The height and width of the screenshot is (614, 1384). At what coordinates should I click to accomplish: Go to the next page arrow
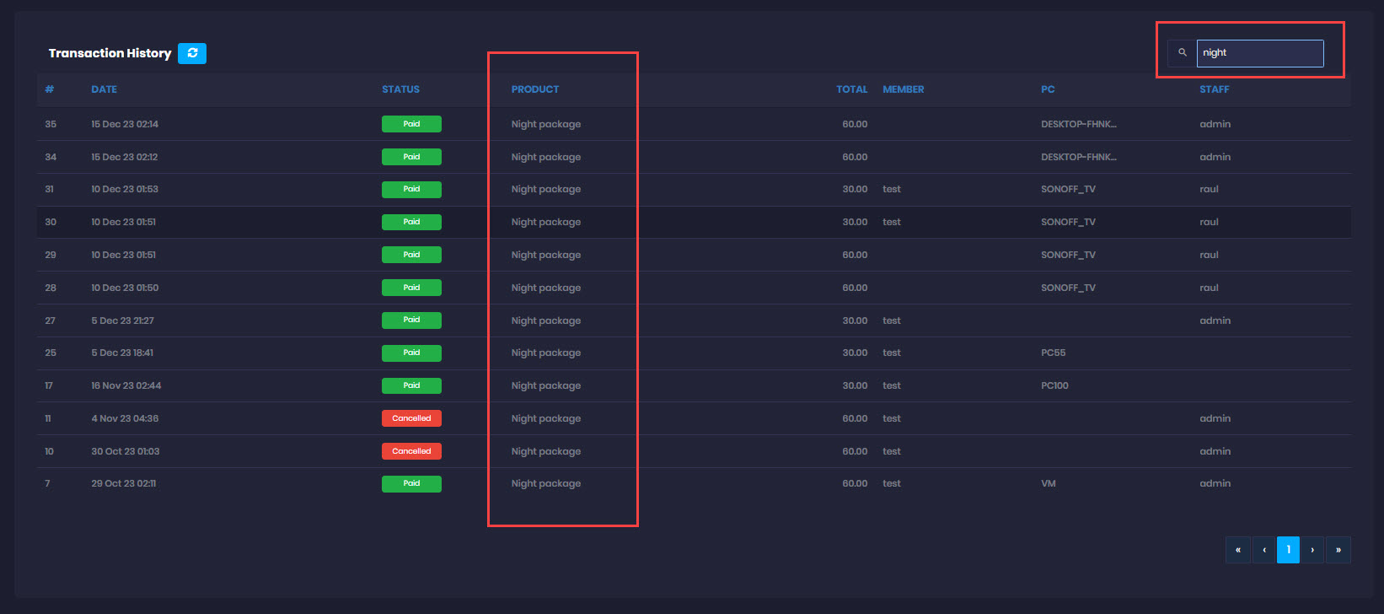click(x=1312, y=550)
